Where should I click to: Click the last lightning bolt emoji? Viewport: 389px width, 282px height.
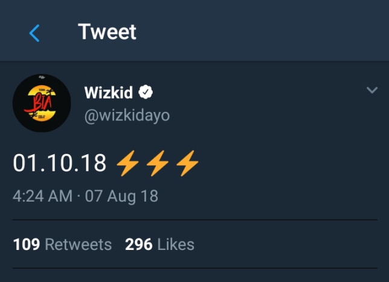188,163
